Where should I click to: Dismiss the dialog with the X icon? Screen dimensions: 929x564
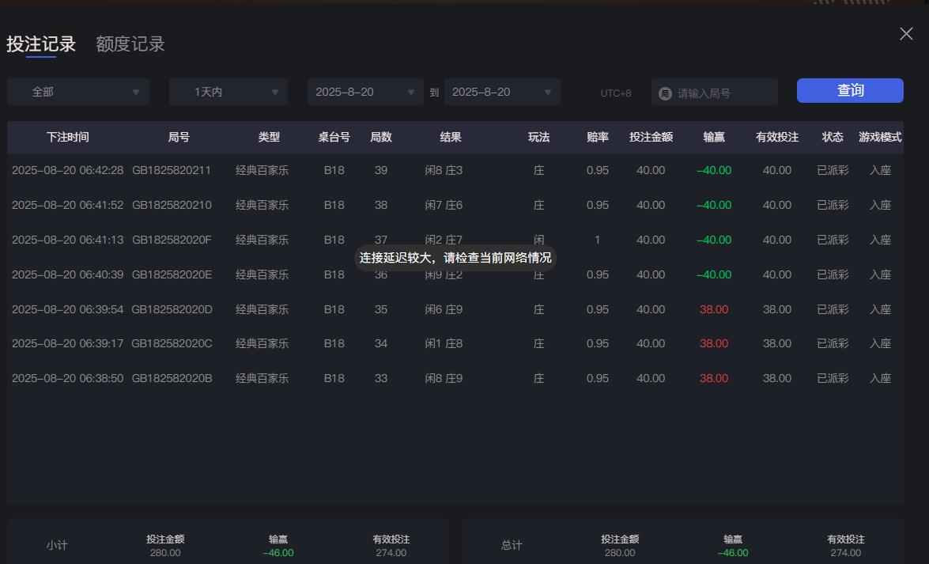pyautogui.click(x=905, y=33)
